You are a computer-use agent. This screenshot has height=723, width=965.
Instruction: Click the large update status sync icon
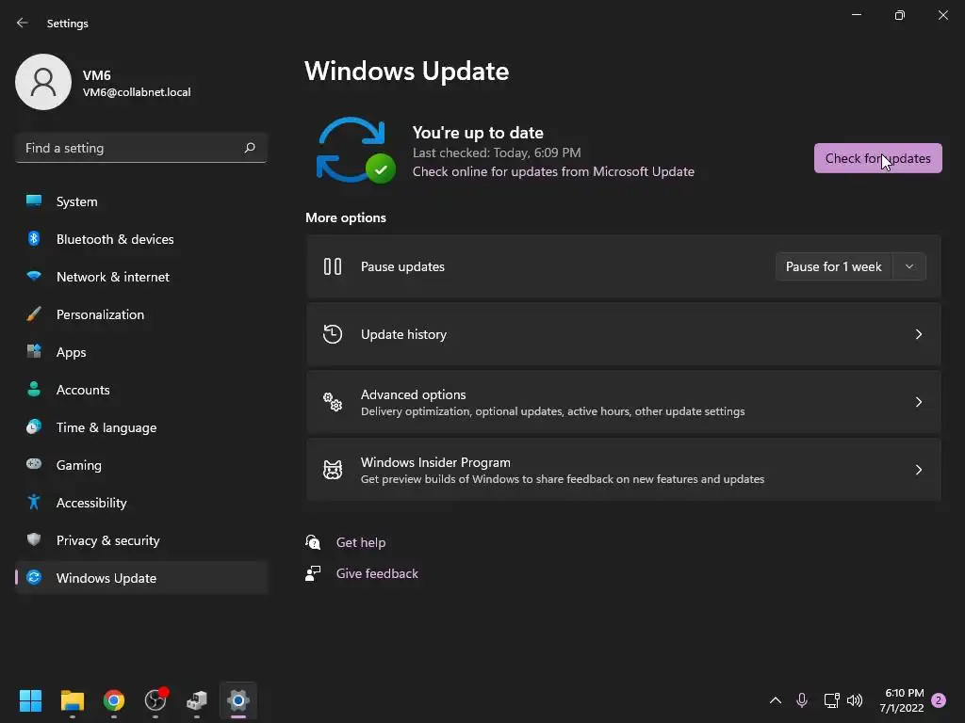(355, 150)
